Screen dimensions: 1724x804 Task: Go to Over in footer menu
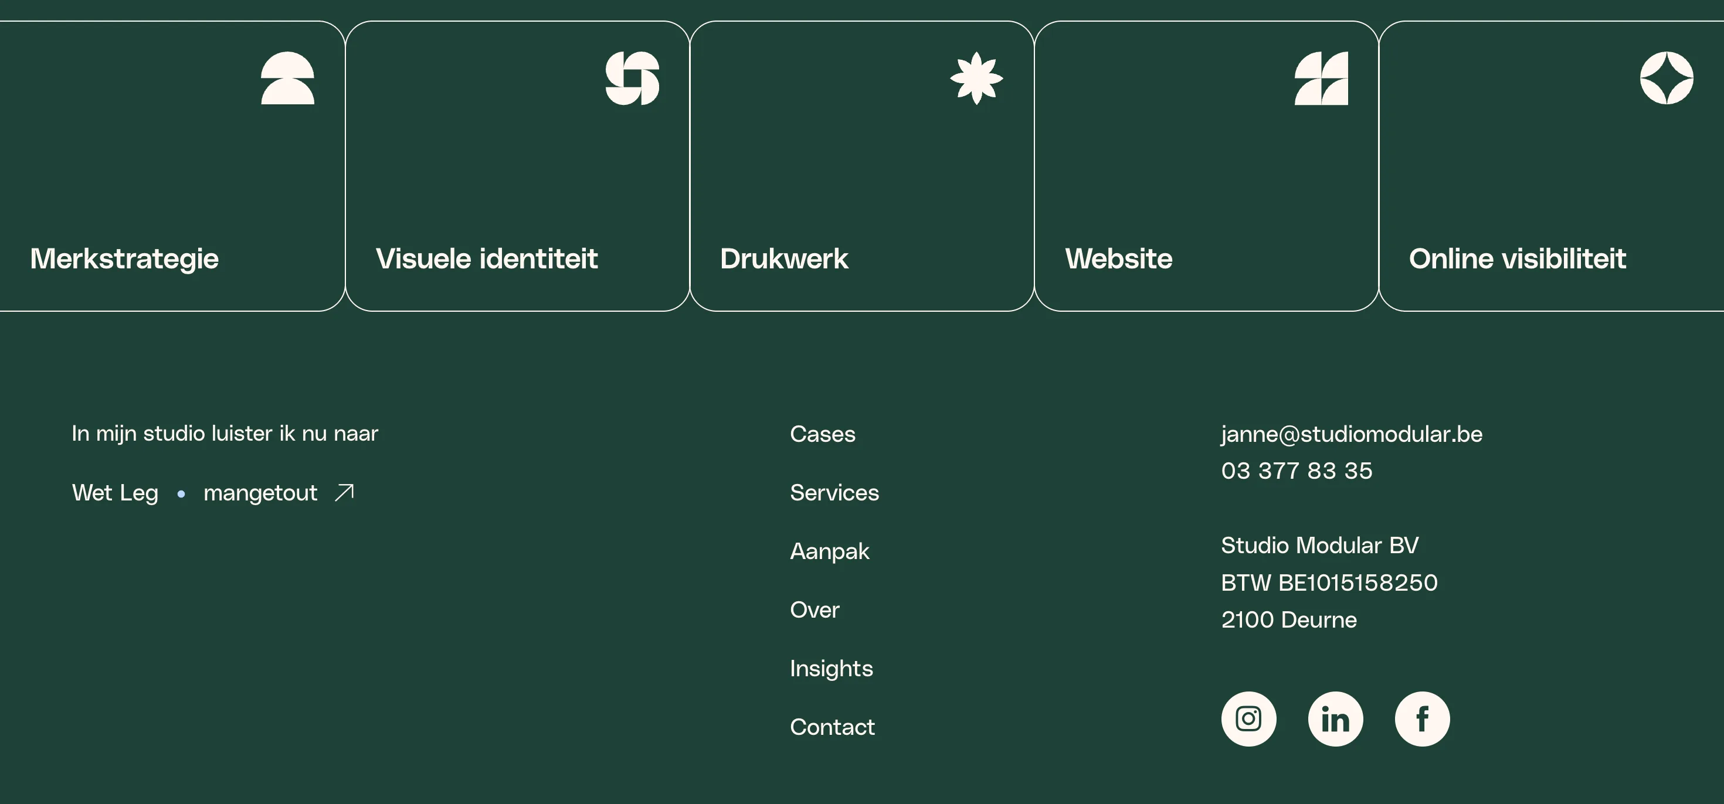815,610
